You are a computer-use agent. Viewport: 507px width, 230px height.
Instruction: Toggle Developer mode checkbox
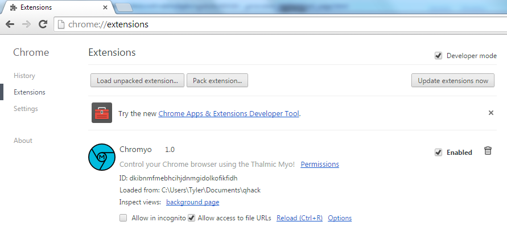tap(438, 56)
